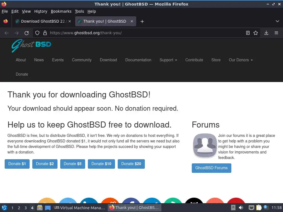Click the Donate $2 button
Image resolution: width=283 pixels, height=212 pixels.
pyautogui.click(x=45, y=164)
